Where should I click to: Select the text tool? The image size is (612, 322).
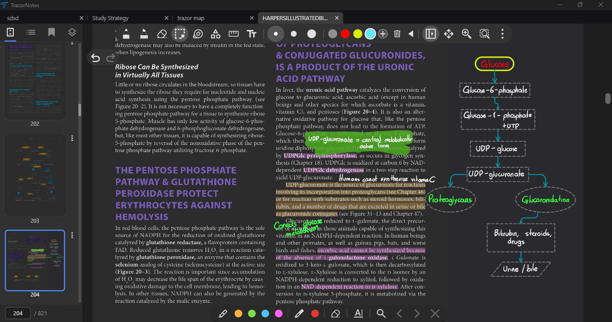(x=251, y=34)
